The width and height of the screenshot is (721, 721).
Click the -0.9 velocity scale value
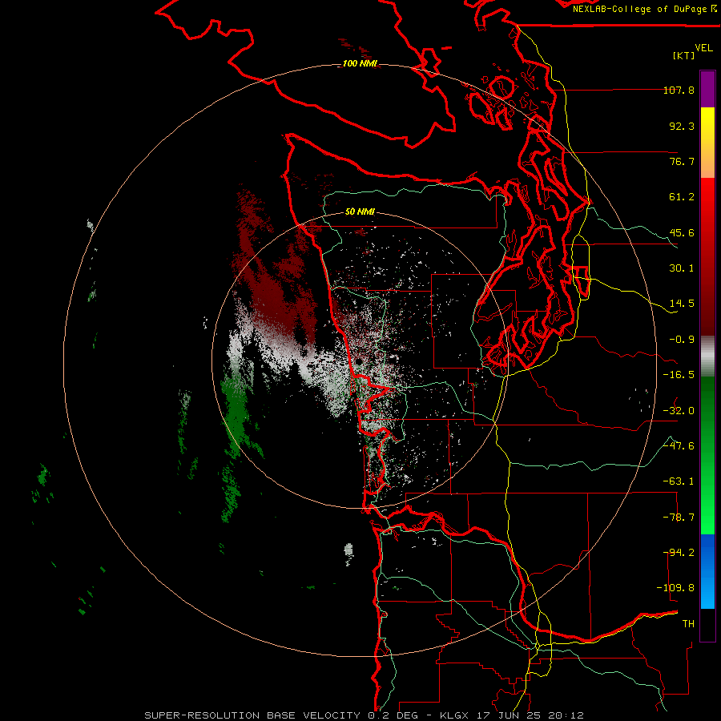pyautogui.click(x=682, y=340)
